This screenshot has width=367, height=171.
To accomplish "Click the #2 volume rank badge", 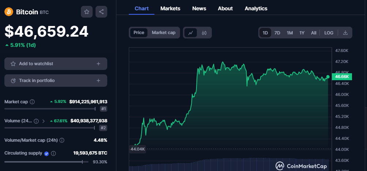I will click(104, 128).
